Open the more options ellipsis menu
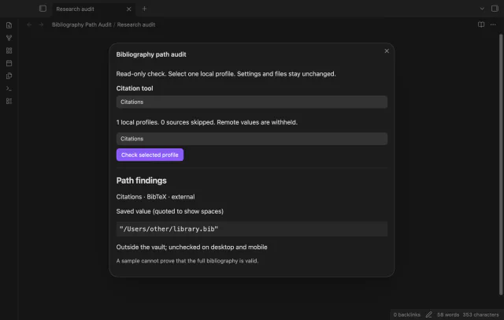Image resolution: width=504 pixels, height=320 pixels. click(x=493, y=24)
